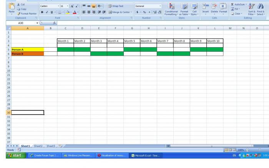Toggle Italic formatting
The image size is (269, 168).
(47, 12)
